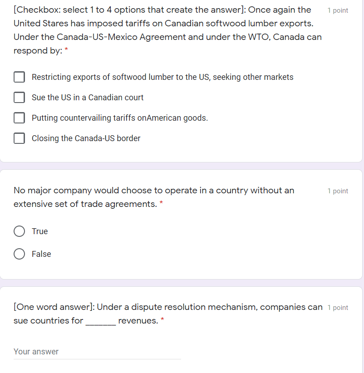The width and height of the screenshot is (364, 373).
Task: Select 'Sue the US in a Canadian court' option
Action: point(19,98)
